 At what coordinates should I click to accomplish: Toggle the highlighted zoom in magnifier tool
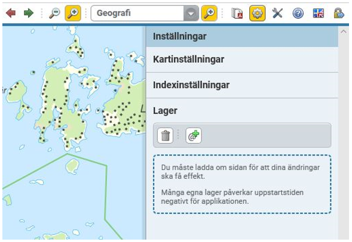coord(73,13)
